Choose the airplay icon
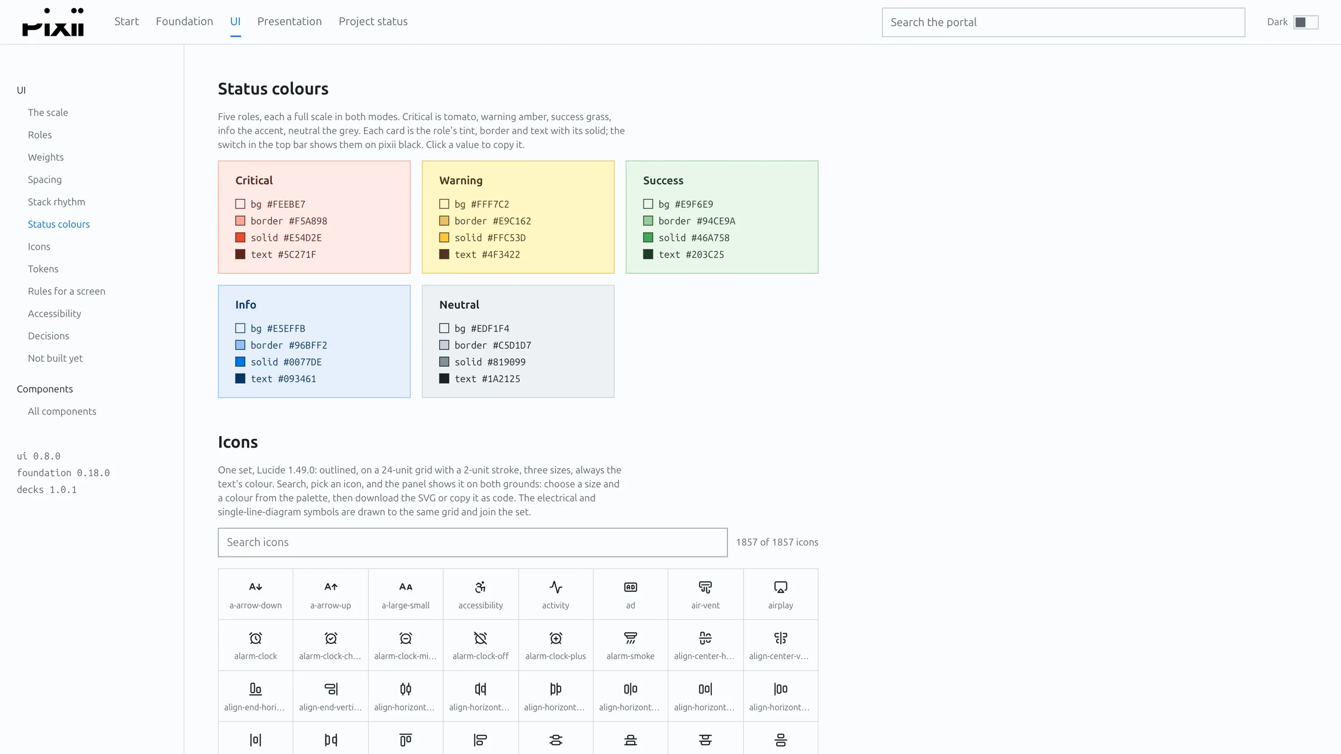This screenshot has width=1341, height=754. [781, 594]
